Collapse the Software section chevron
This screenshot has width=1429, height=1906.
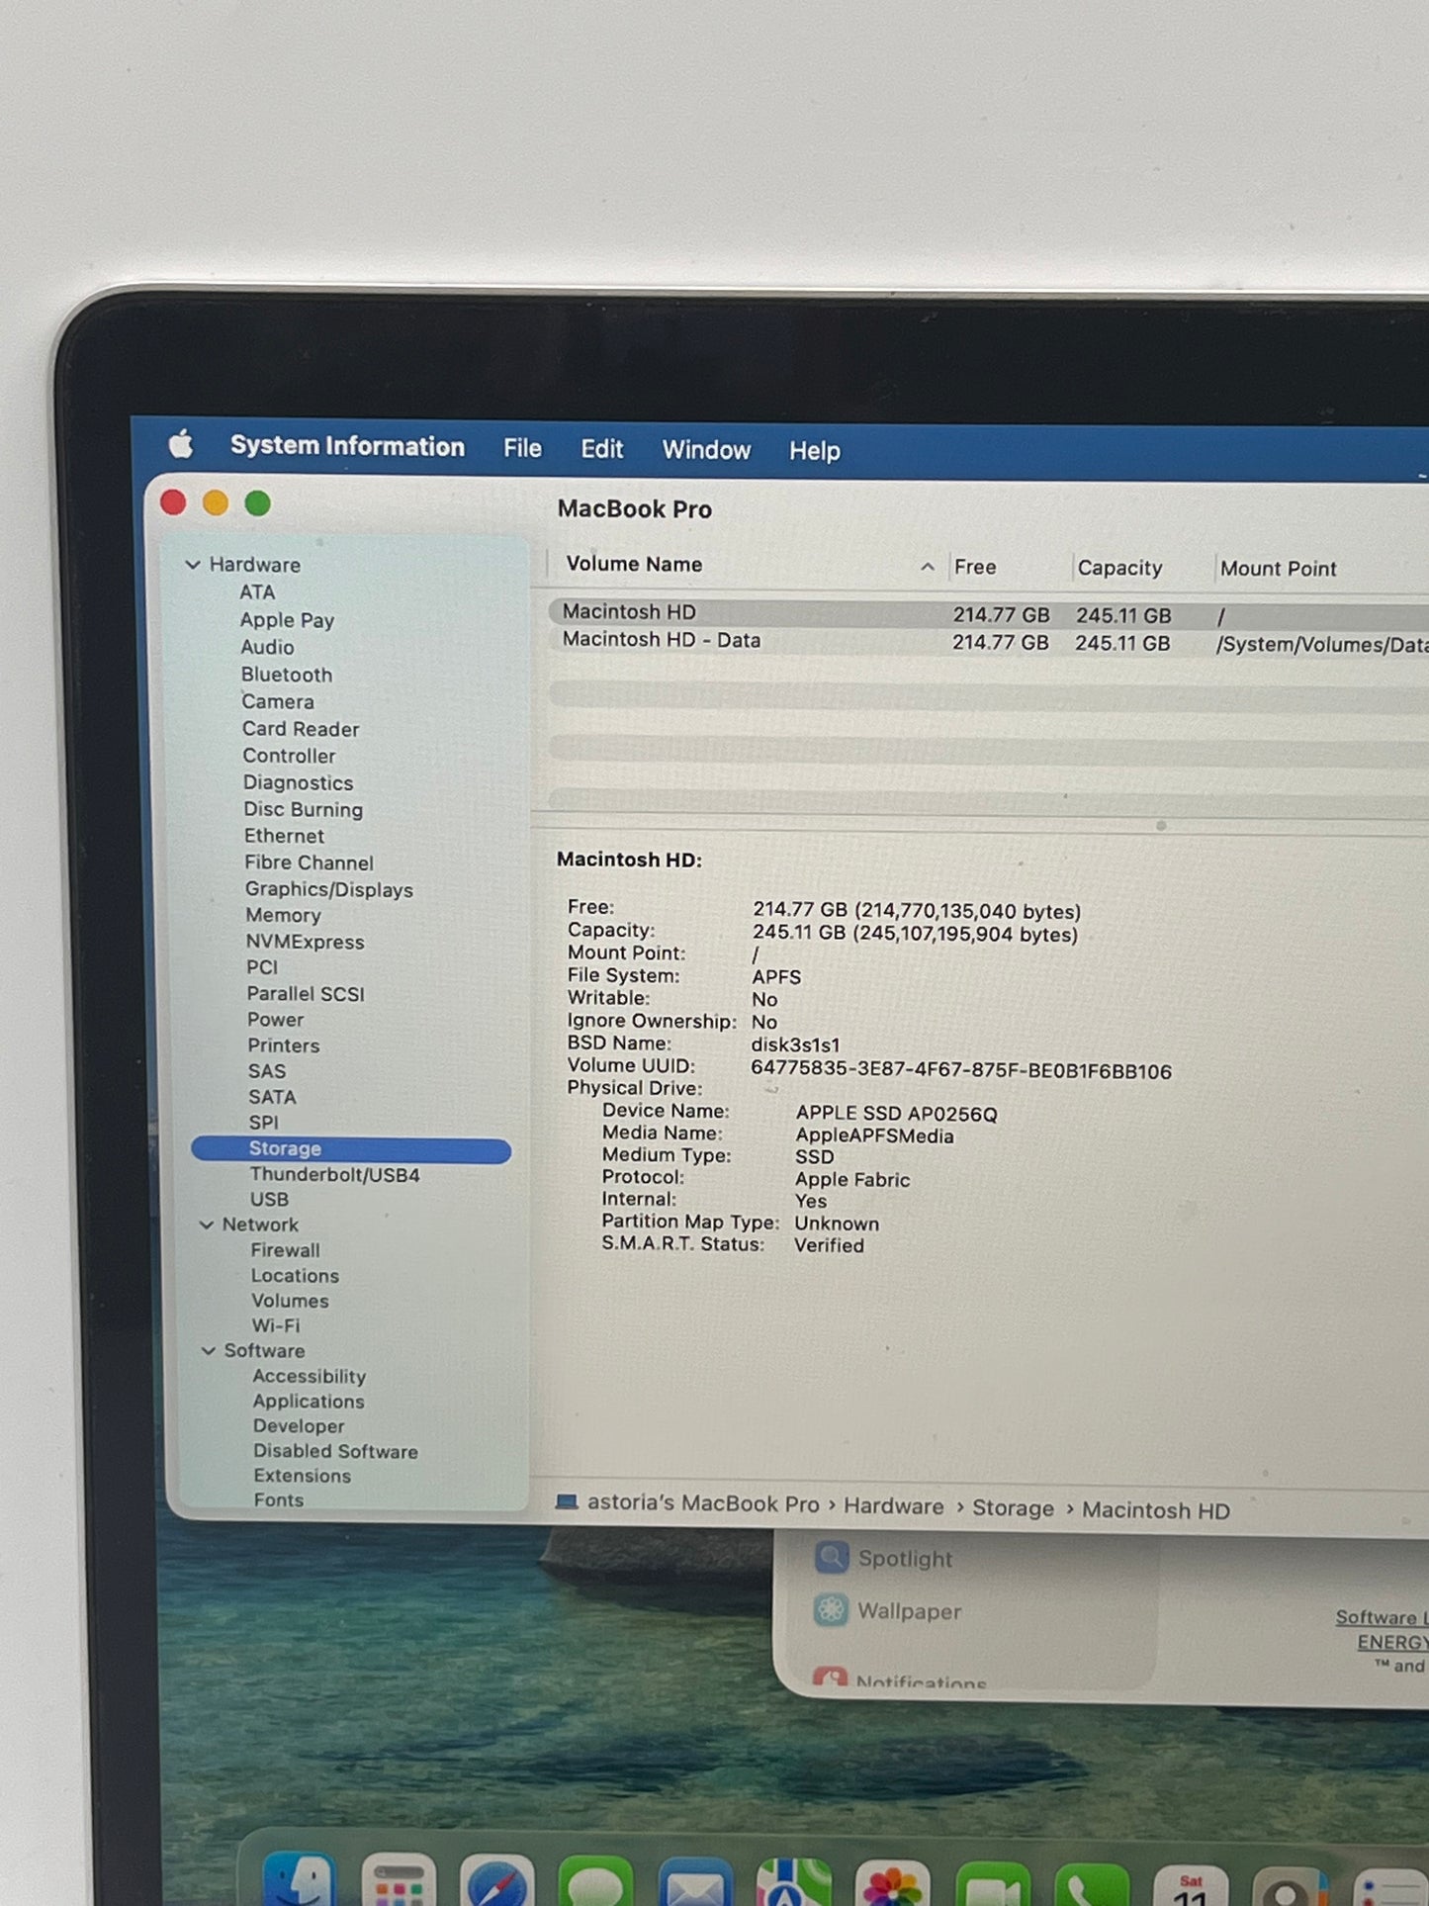point(209,1351)
